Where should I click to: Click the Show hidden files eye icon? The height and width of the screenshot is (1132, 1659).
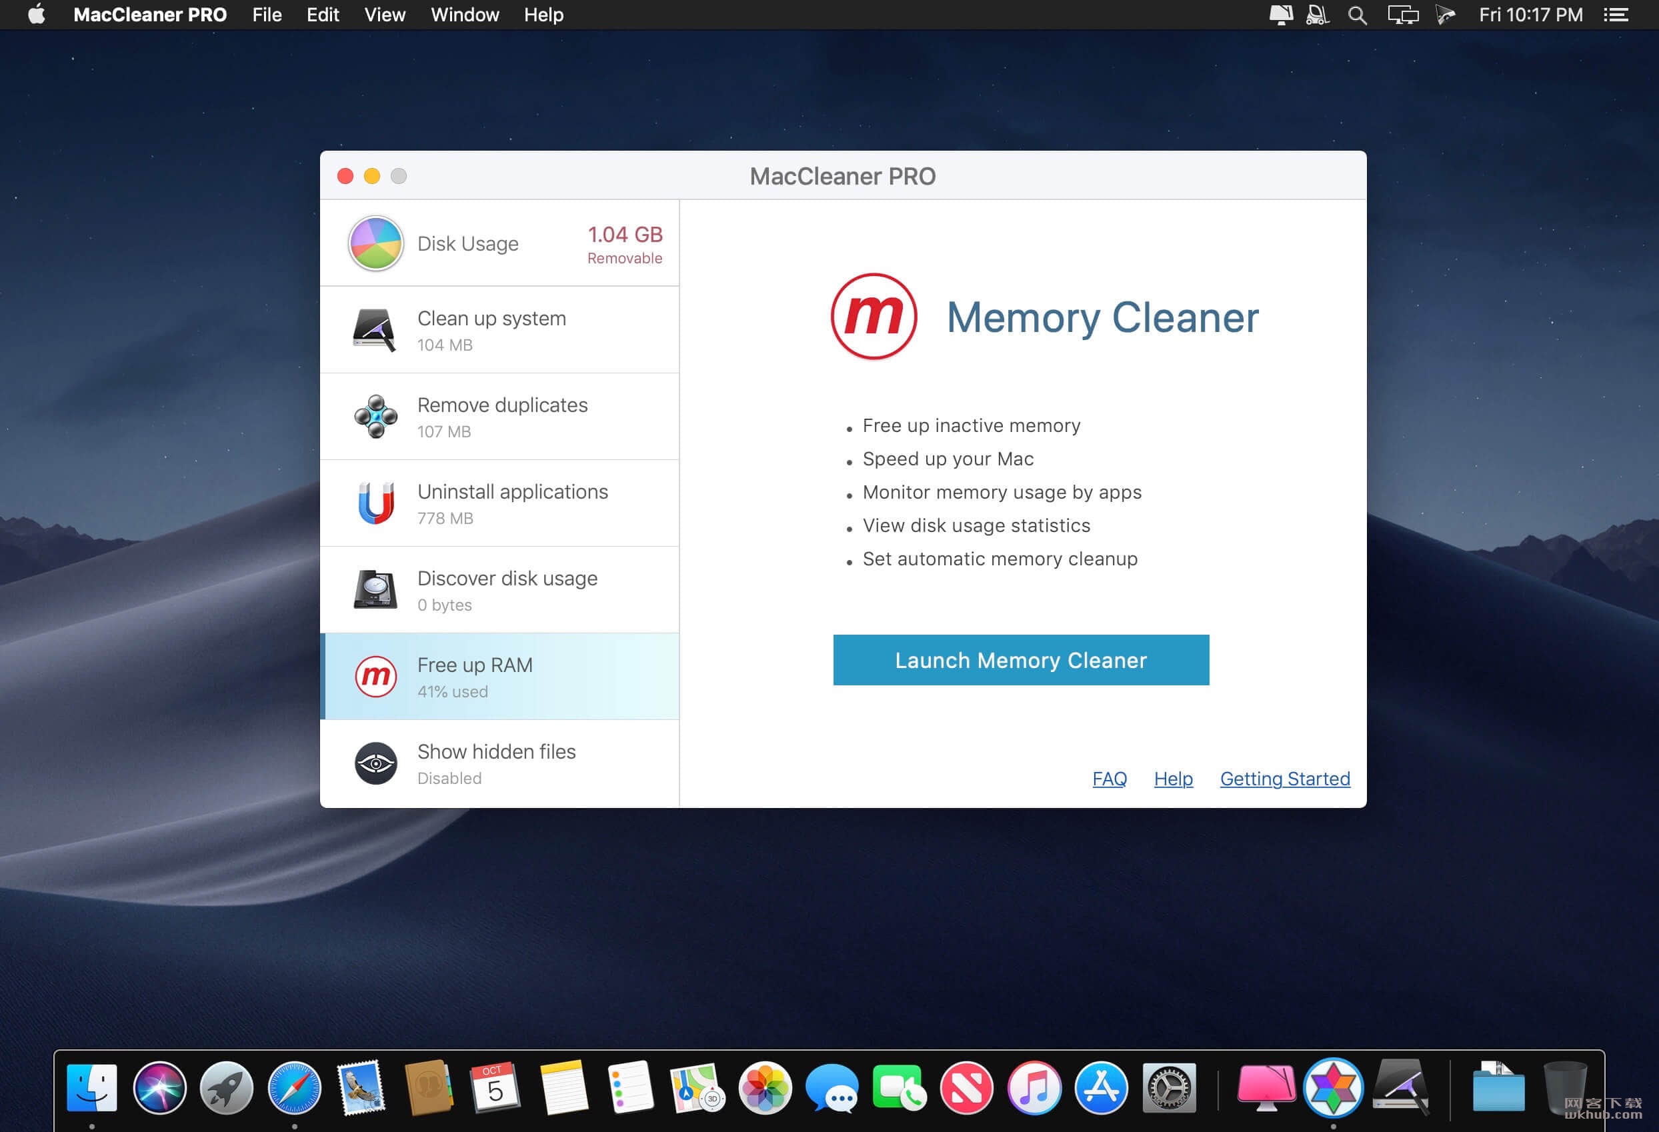375,764
